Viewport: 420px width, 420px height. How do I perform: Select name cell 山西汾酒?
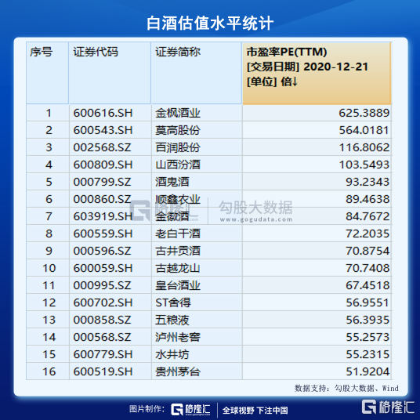coord(197,165)
